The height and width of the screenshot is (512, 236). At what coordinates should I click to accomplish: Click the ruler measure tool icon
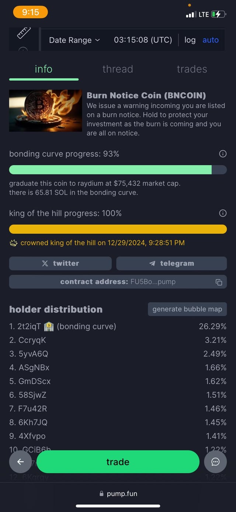coord(24,33)
